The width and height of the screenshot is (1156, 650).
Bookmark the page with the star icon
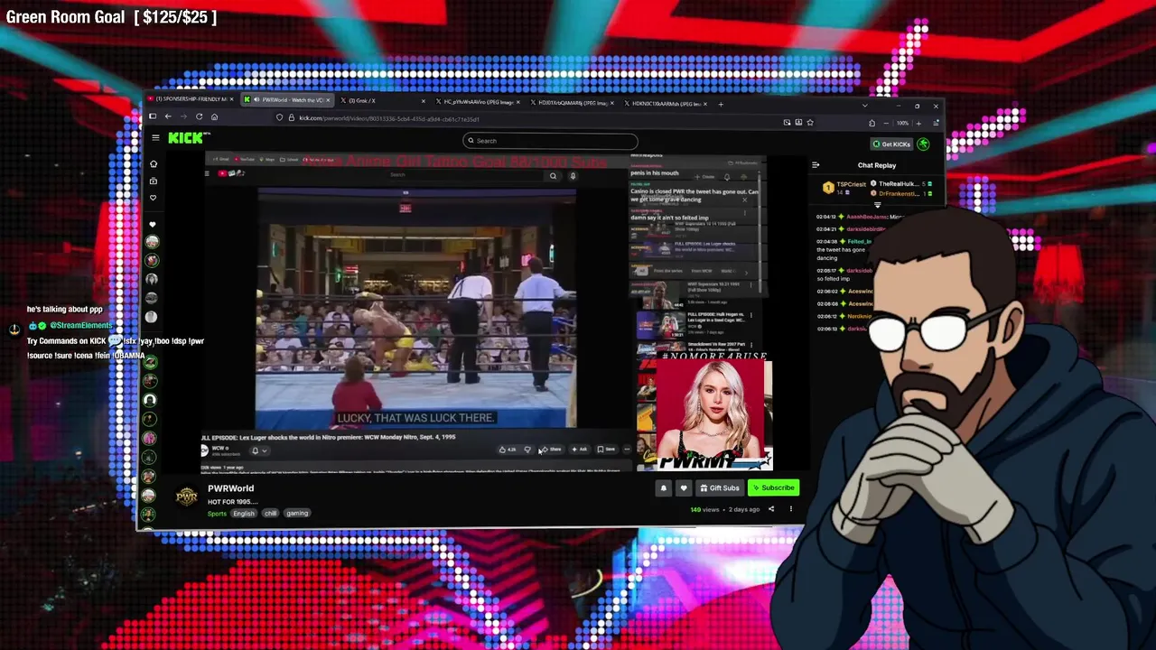tap(810, 122)
